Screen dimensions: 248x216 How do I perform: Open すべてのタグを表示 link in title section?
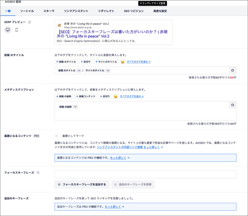tap(139, 62)
